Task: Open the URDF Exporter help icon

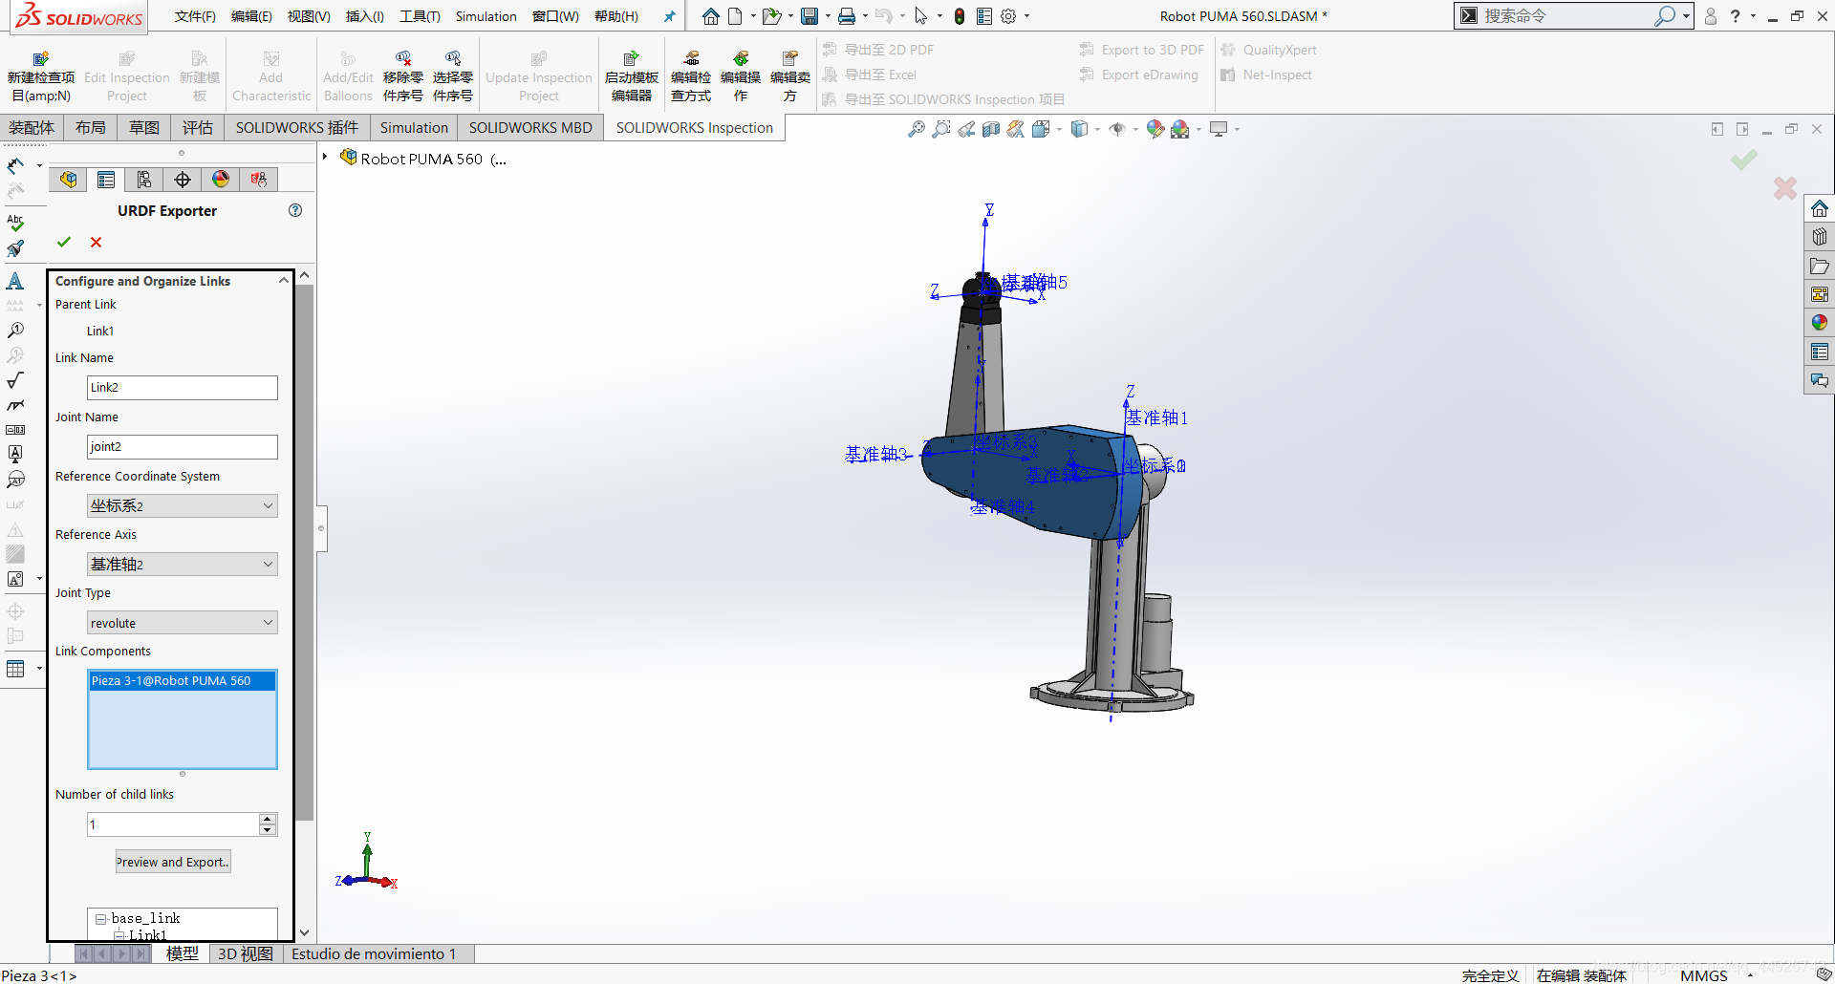Action: [295, 210]
